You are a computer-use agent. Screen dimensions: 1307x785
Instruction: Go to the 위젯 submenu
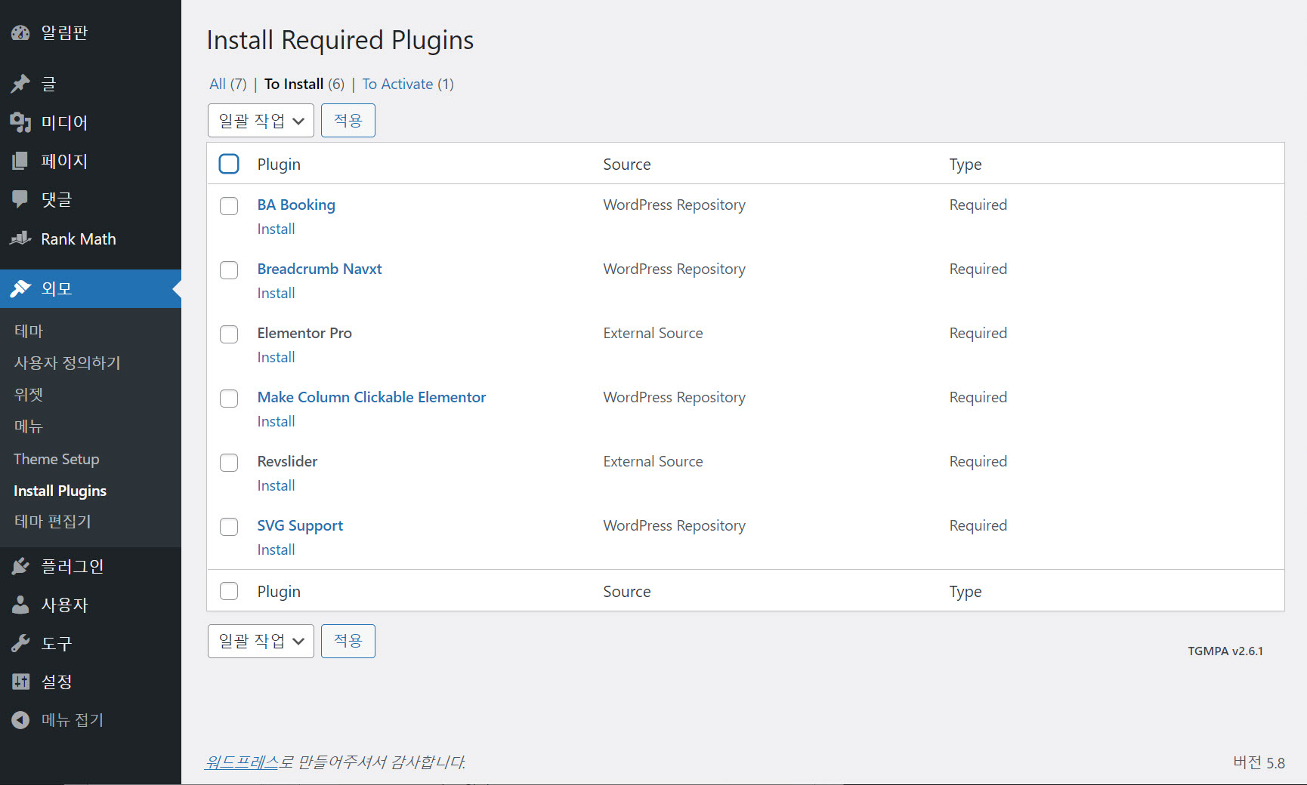coord(29,394)
